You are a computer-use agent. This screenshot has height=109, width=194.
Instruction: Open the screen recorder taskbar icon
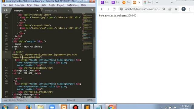pos(75,107)
